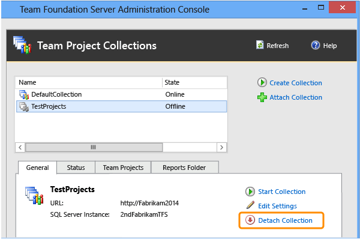Screen dimensions: 360x239
Task: Click the Team Project Collections header icon
Action: [x=22, y=45]
